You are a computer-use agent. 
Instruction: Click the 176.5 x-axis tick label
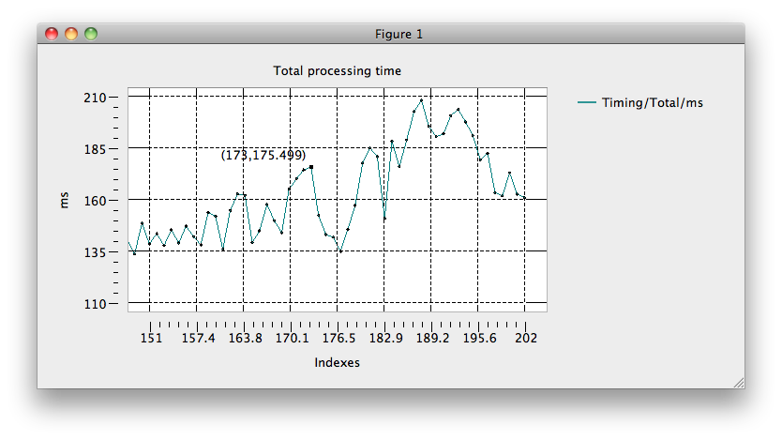click(x=338, y=339)
